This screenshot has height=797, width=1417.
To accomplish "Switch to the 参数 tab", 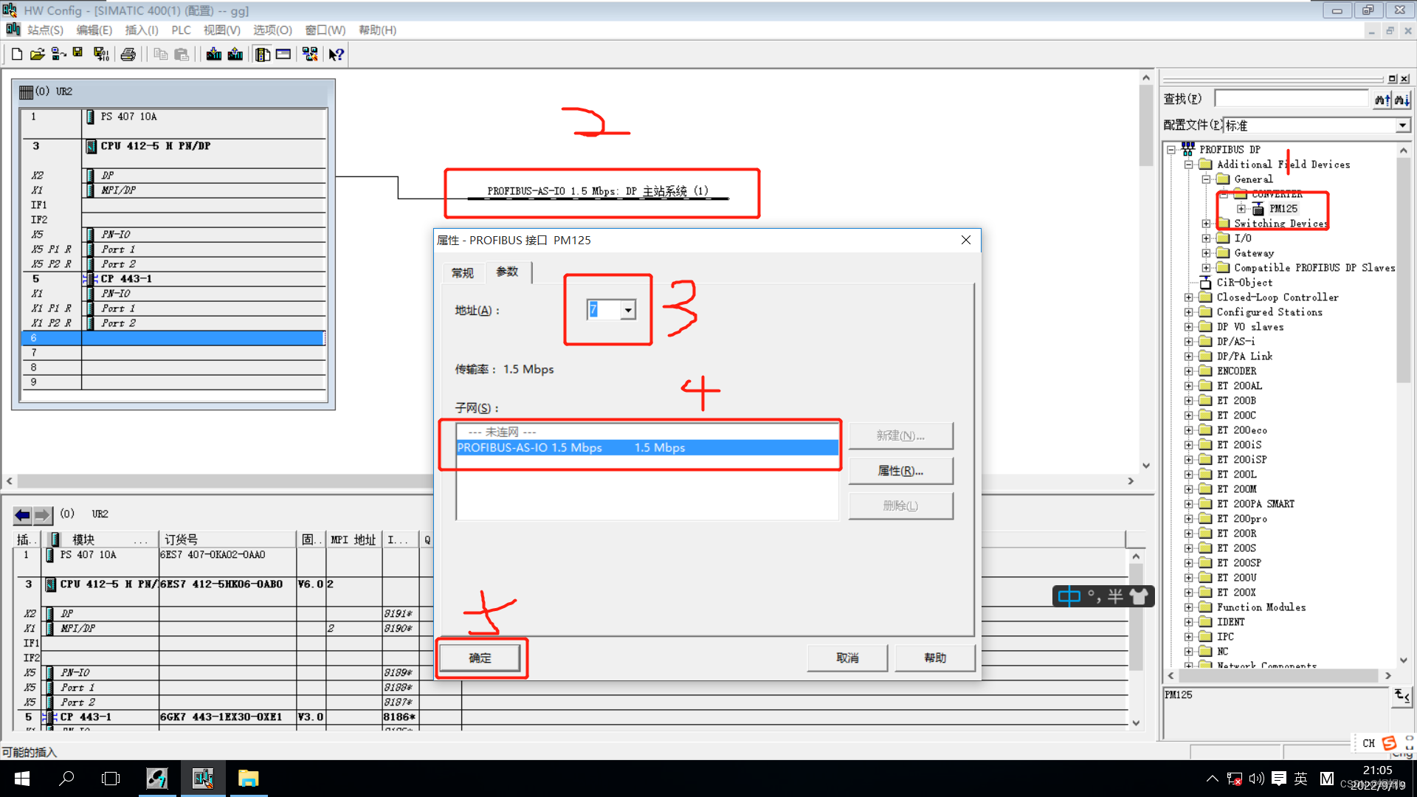I will [x=508, y=272].
